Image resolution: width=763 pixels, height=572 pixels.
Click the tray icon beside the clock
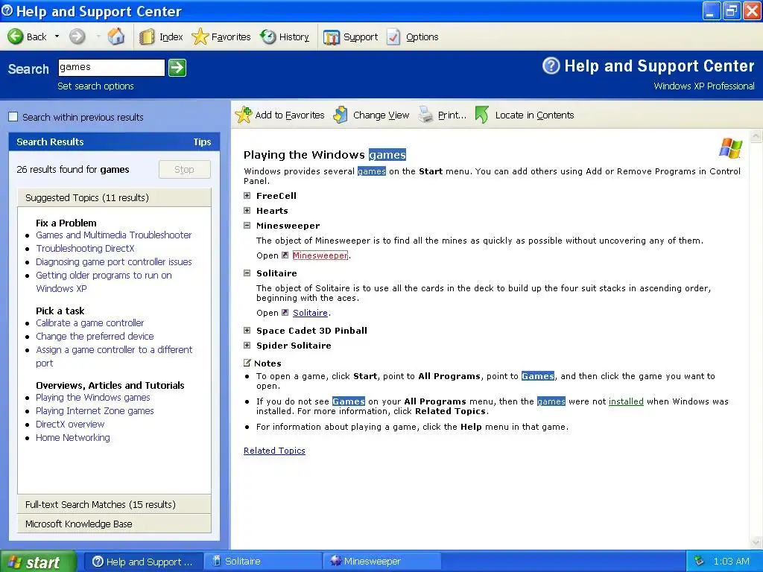click(x=699, y=562)
